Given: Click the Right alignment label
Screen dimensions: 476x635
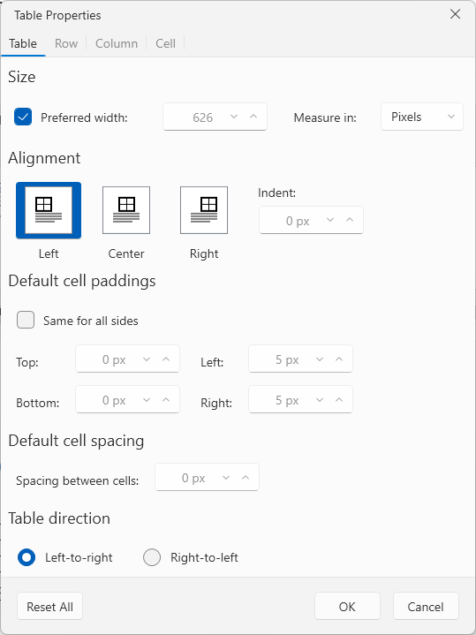Looking at the screenshot, I should coord(204,253).
